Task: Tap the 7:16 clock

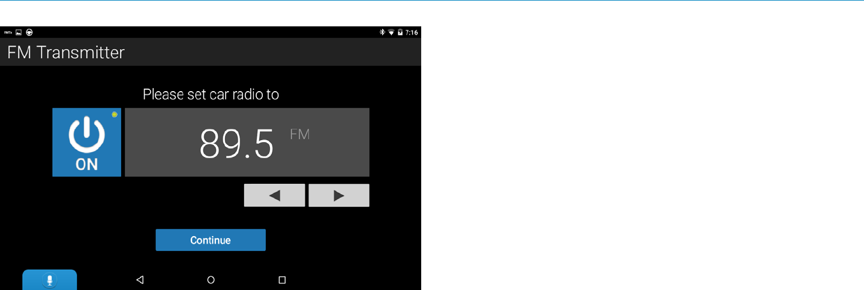Action: 412,32
